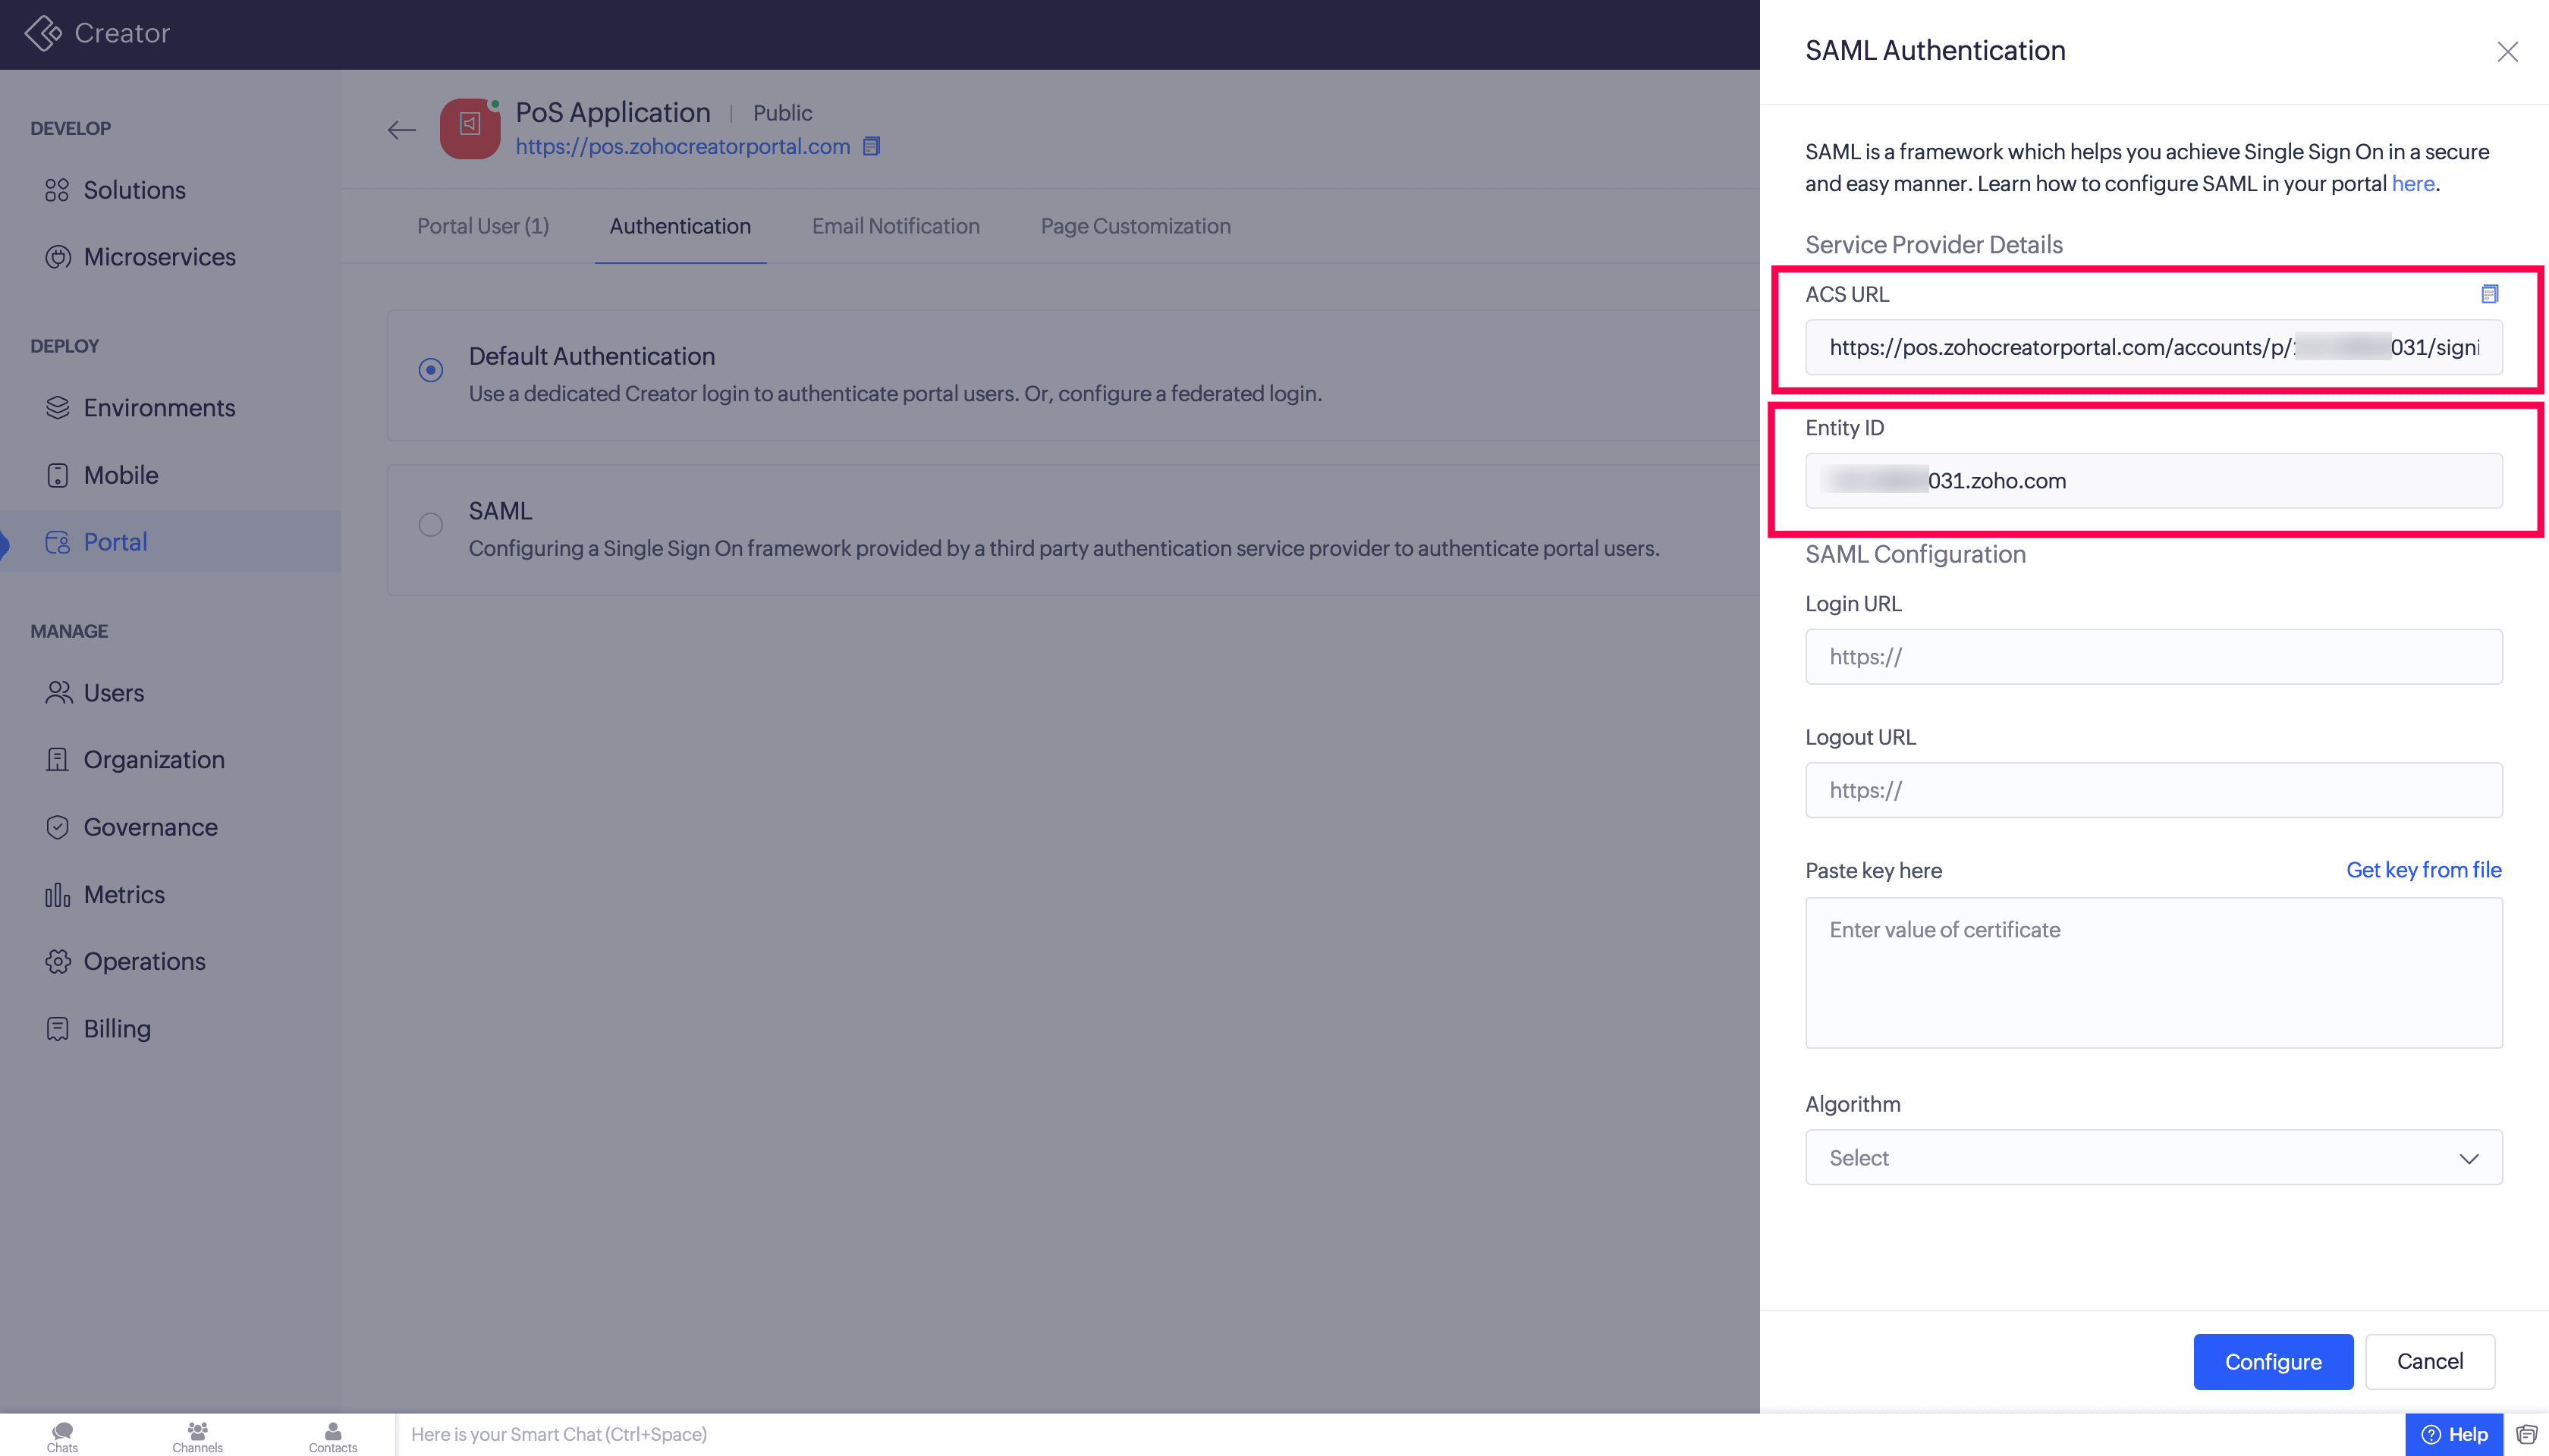Open Contacts in the bottom bar
Screen dimensions: 2549x1456
[x=332, y=1436]
